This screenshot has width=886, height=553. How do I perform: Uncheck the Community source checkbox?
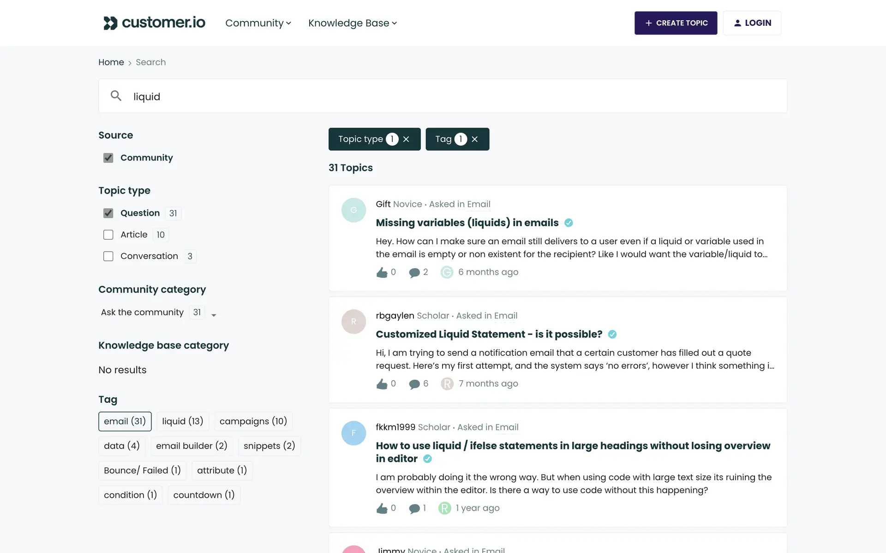[108, 158]
